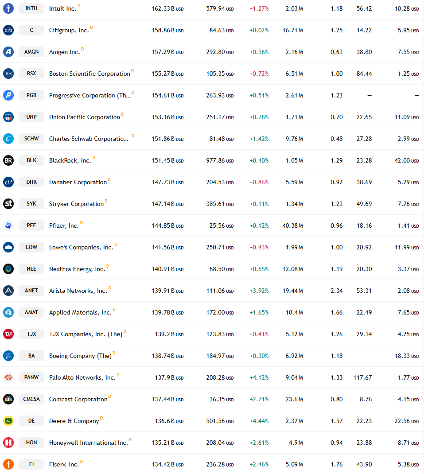Click the Stryker logo icon
The width and height of the screenshot is (424, 474).
8,204
